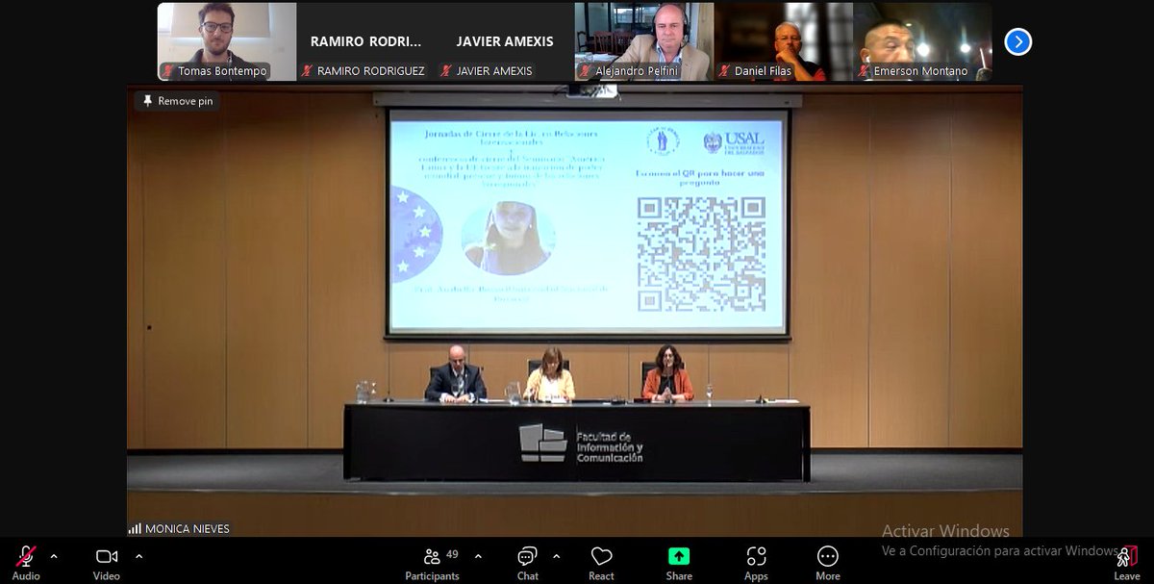This screenshot has height=584, width=1154.
Task: Open the React heart menu
Action: pos(602,562)
